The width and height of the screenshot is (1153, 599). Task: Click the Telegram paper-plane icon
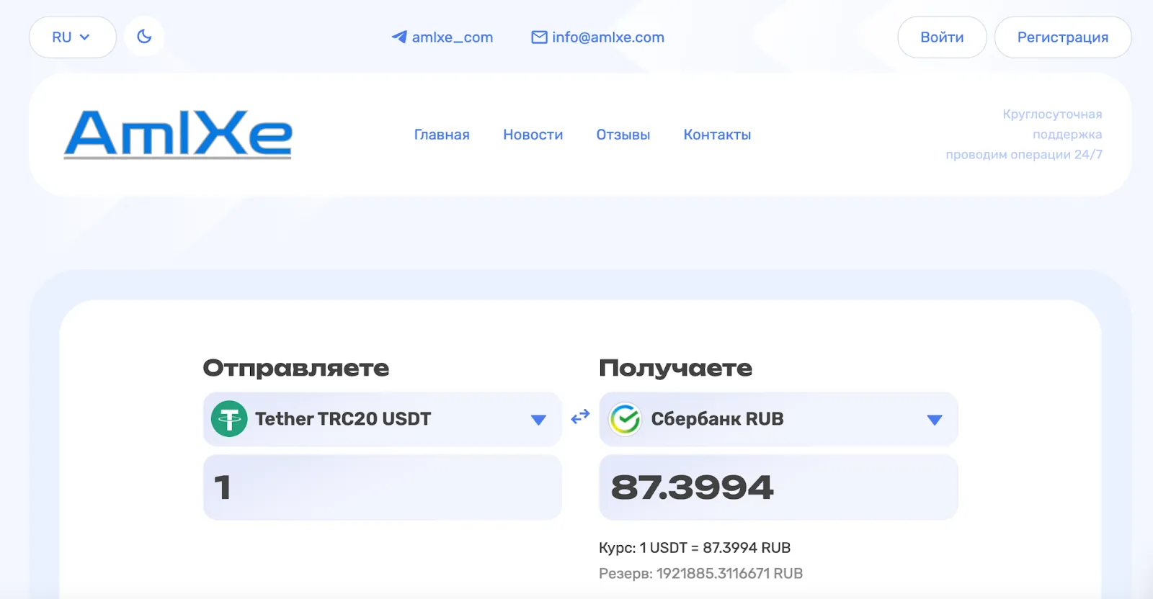tap(399, 37)
